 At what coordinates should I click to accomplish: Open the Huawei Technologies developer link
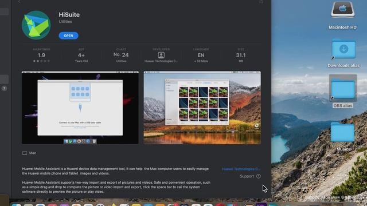coord(241,169)
